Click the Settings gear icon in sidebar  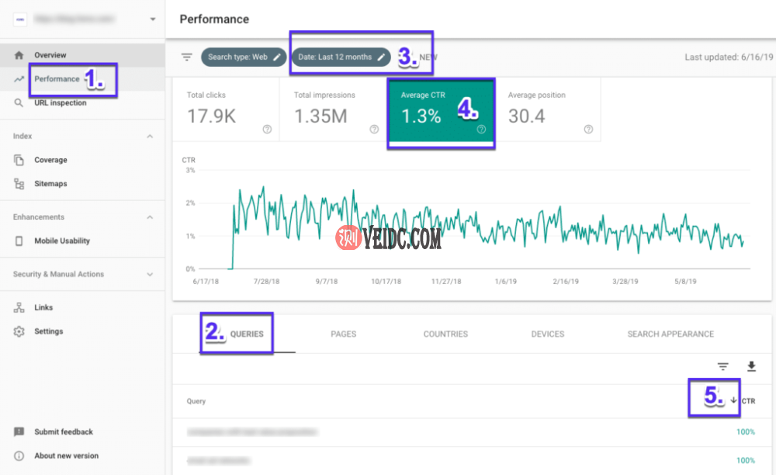tap(19, 331)
